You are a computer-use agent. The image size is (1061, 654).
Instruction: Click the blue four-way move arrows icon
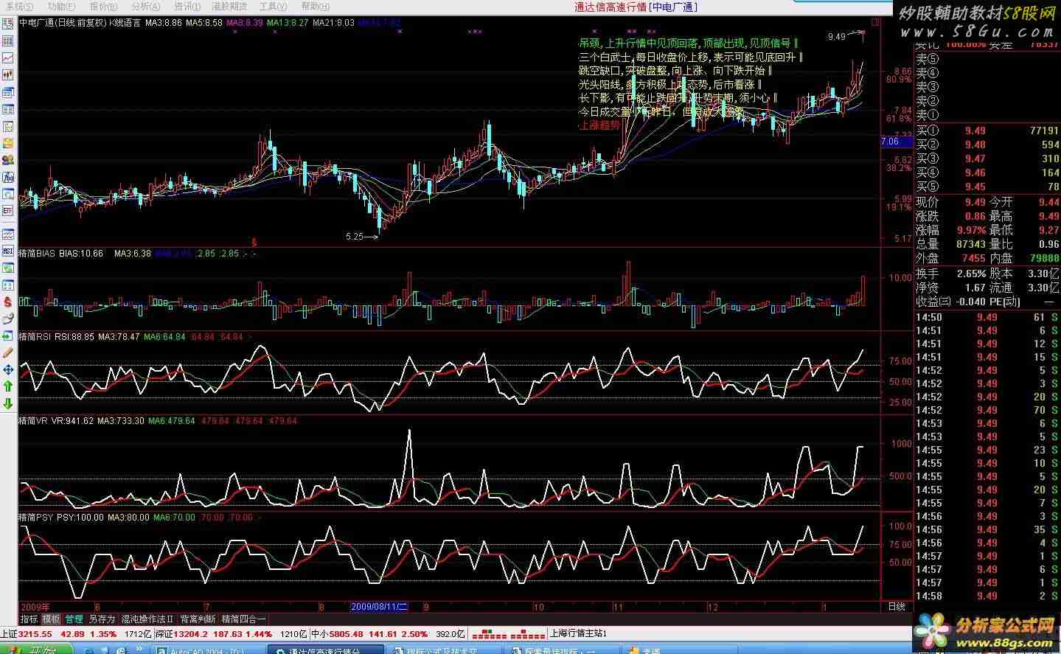pos(8,369)
